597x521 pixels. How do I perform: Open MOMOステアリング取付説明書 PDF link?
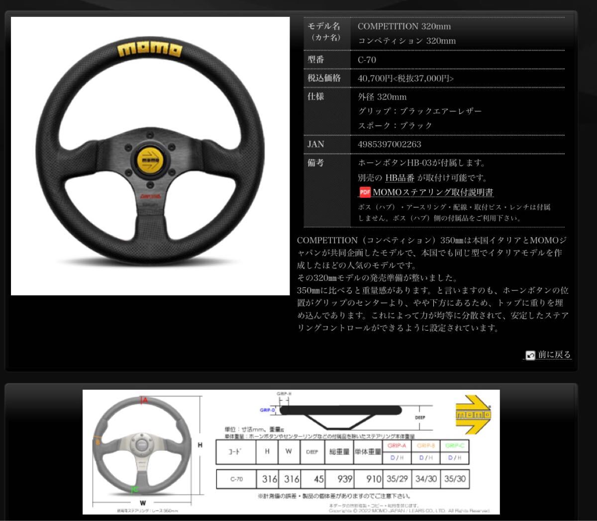pos(433,192)
